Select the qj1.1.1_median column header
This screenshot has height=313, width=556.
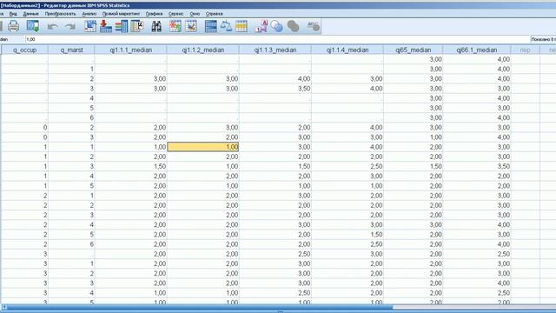click(x=131, y=50)
